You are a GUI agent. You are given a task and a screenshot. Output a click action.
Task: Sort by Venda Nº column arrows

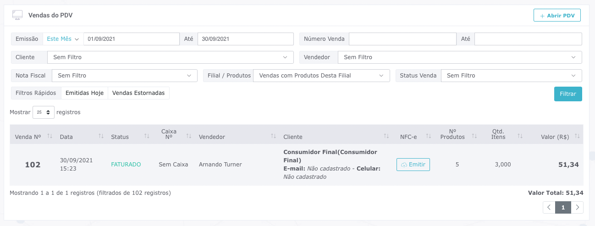point(50,136)
